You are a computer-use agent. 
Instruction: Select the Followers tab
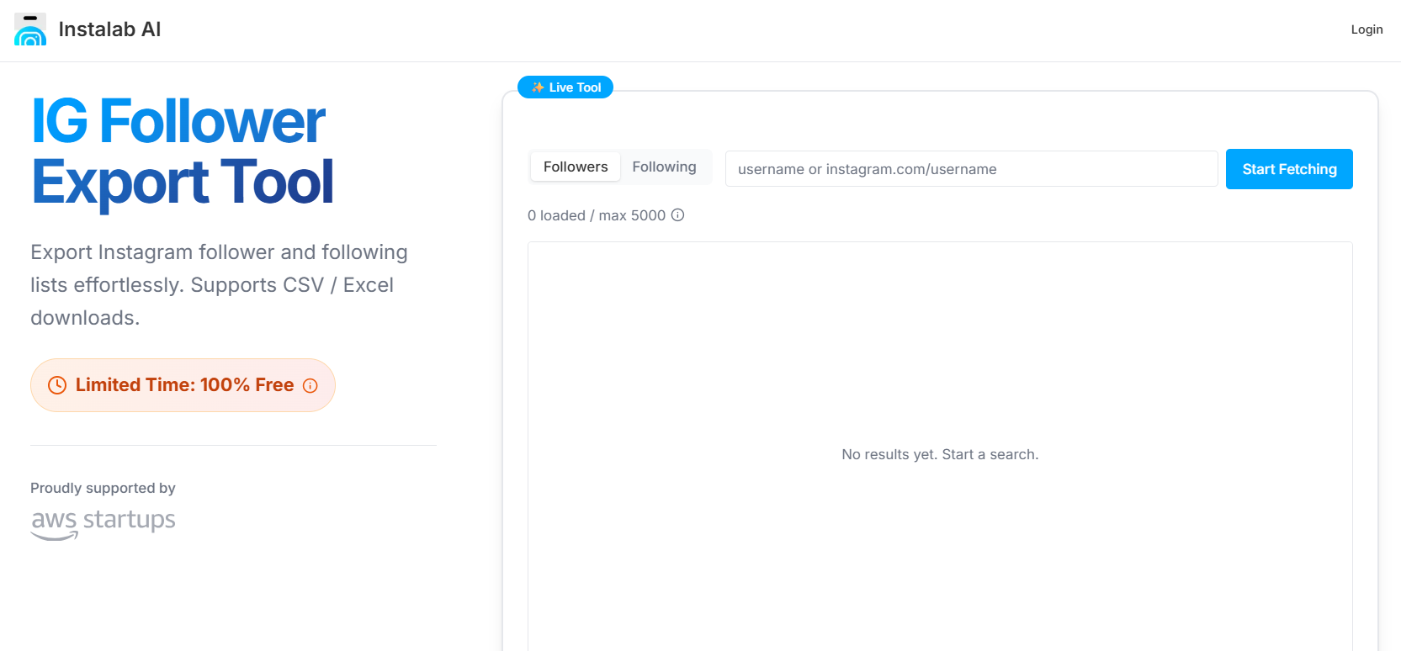coord(576,167)
